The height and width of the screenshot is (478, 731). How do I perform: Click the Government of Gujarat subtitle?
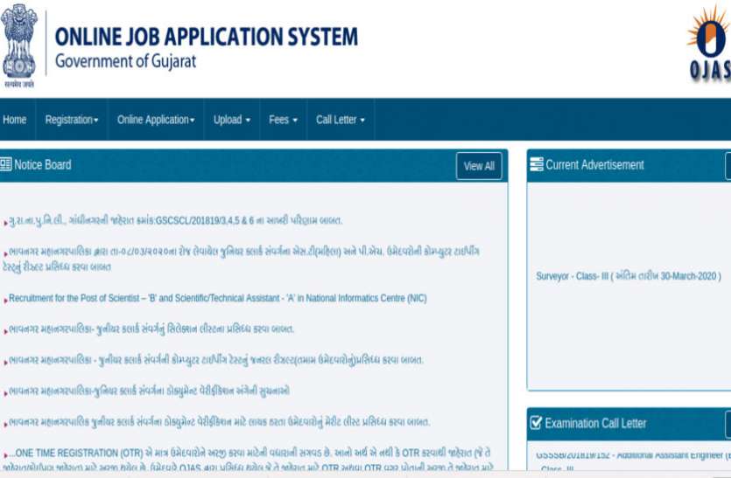click(x=125, y=61)
